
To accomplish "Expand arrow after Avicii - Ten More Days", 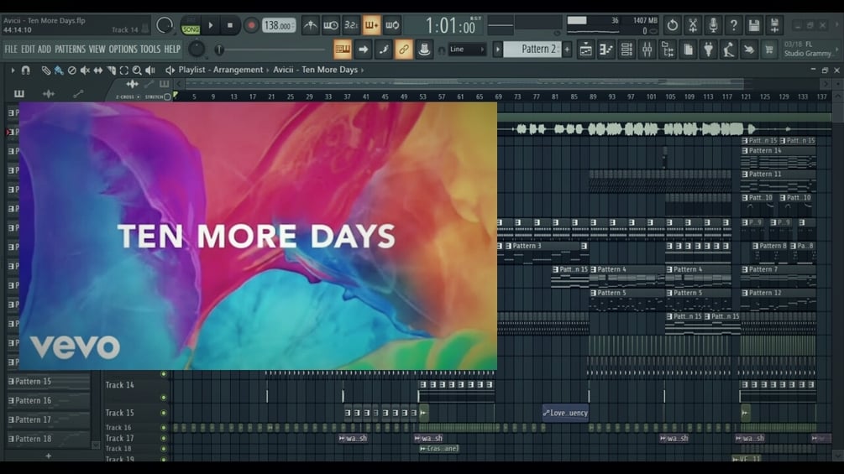I will point(362,70).
